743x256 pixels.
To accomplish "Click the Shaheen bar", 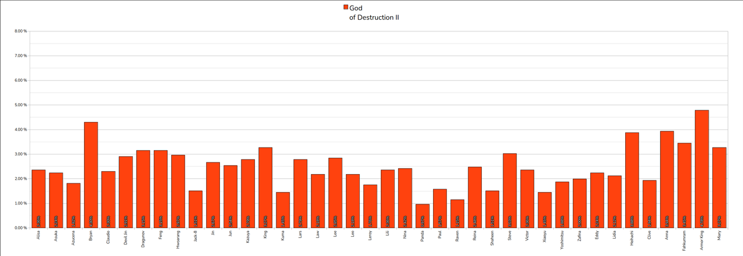I will [x=492, y=210].
